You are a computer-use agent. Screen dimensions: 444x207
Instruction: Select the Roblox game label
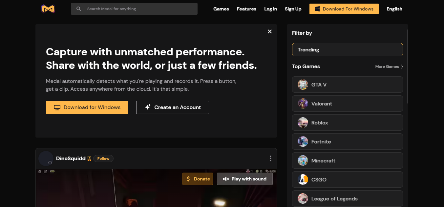point(320,122)
